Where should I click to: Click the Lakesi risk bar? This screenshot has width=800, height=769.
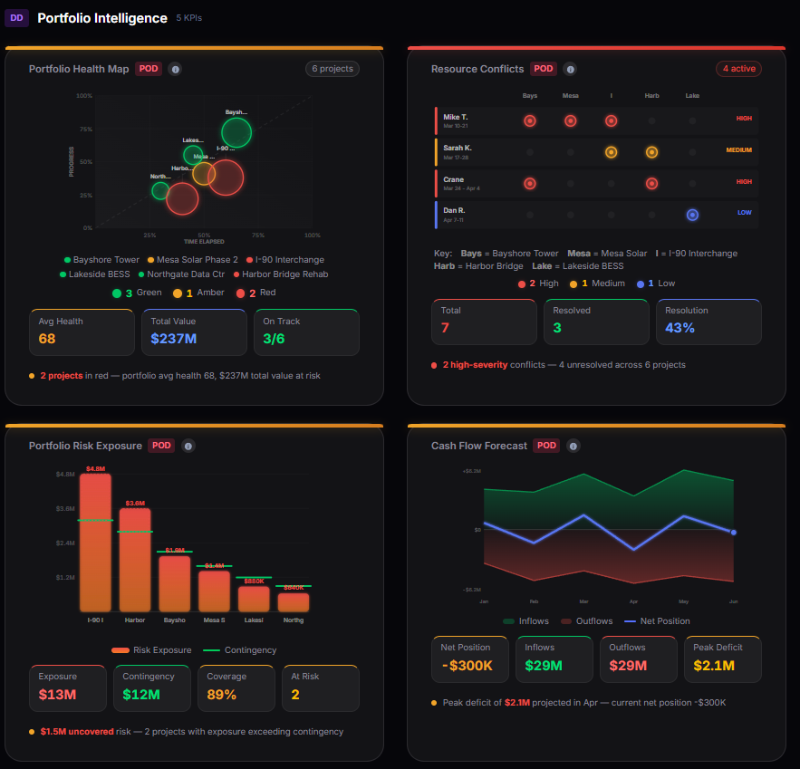click(x=254, y=600)
